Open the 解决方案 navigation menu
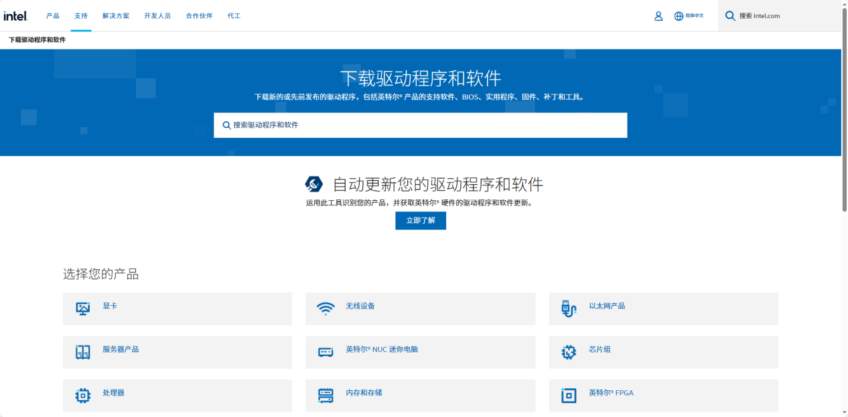 [x=116, y=15]
